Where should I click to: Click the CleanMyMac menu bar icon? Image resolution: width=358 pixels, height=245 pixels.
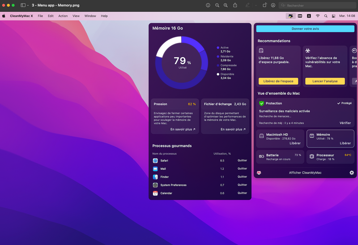tap(290, 16)
